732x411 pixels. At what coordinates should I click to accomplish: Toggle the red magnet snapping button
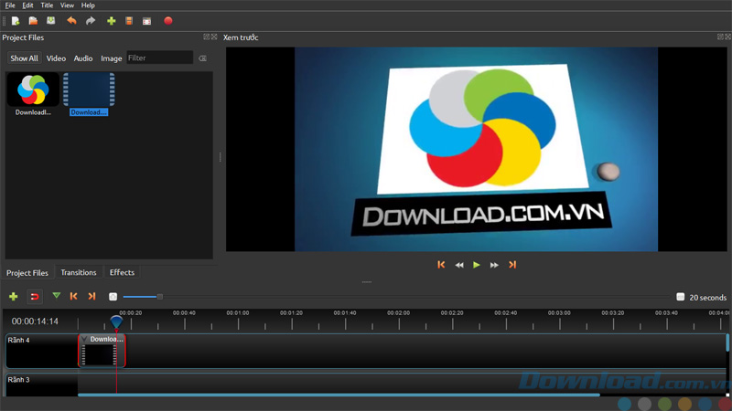pyautogui.click(x=35, y=297)
